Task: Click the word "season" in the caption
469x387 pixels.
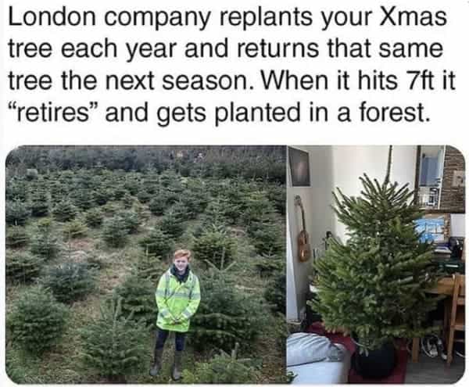Action: click(x=205, y=81)
